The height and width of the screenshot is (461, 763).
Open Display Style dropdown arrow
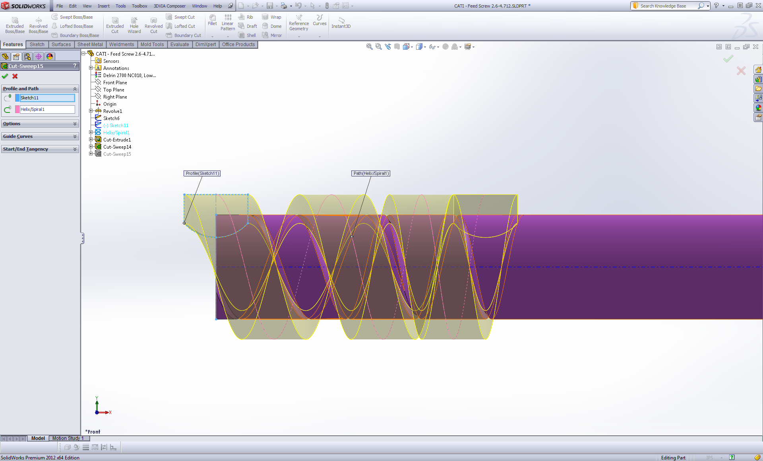(x=425, y=47)
